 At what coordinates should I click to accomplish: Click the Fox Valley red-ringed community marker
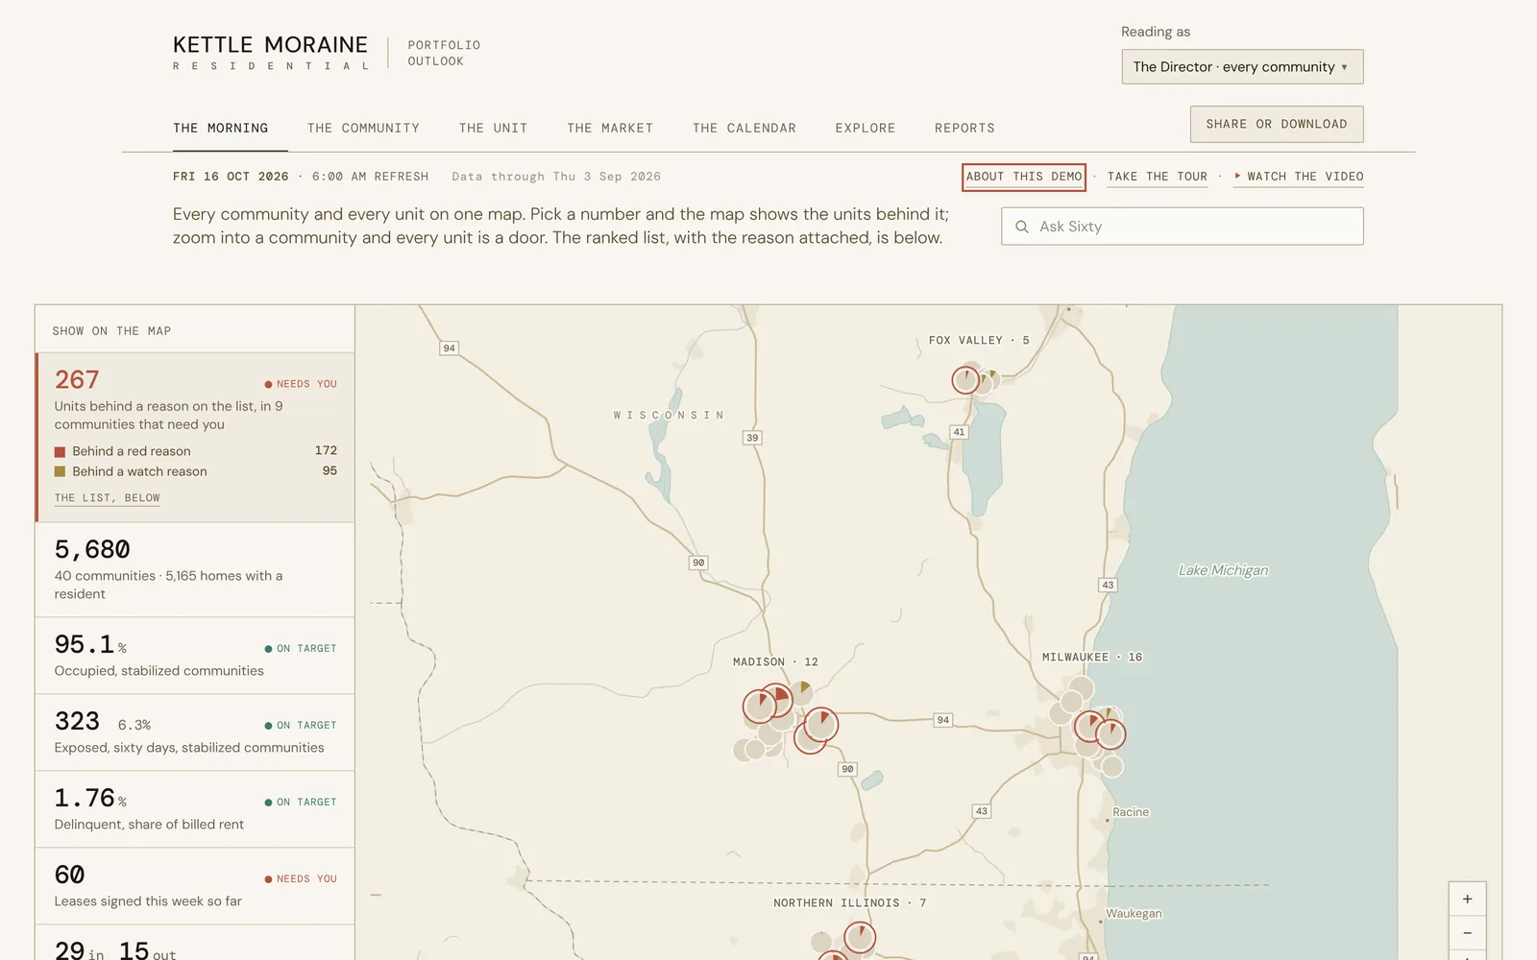[965, 380]
